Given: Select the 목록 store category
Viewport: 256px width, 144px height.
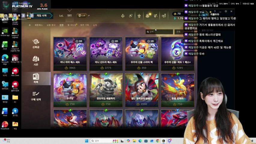Looking at the screenshot, I should (x=36, y=78).
